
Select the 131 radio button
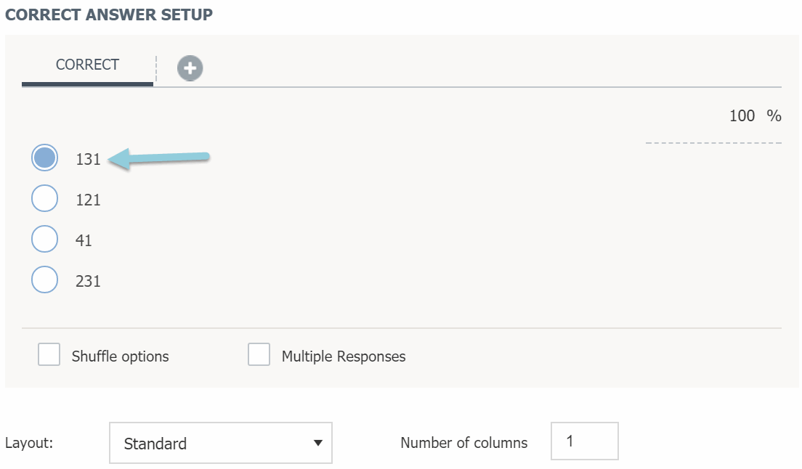[x=44, y=158]
